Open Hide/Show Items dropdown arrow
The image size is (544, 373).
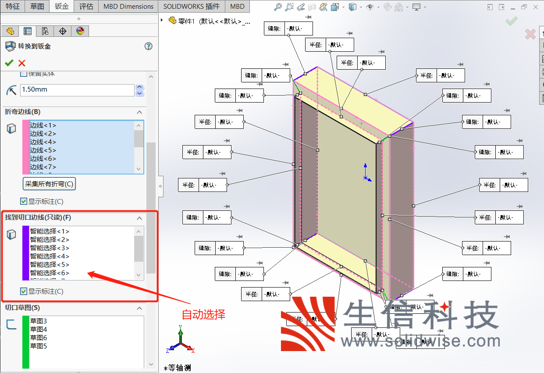(x=378, y=7)
